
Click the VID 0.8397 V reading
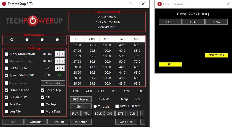click(107, 17)
